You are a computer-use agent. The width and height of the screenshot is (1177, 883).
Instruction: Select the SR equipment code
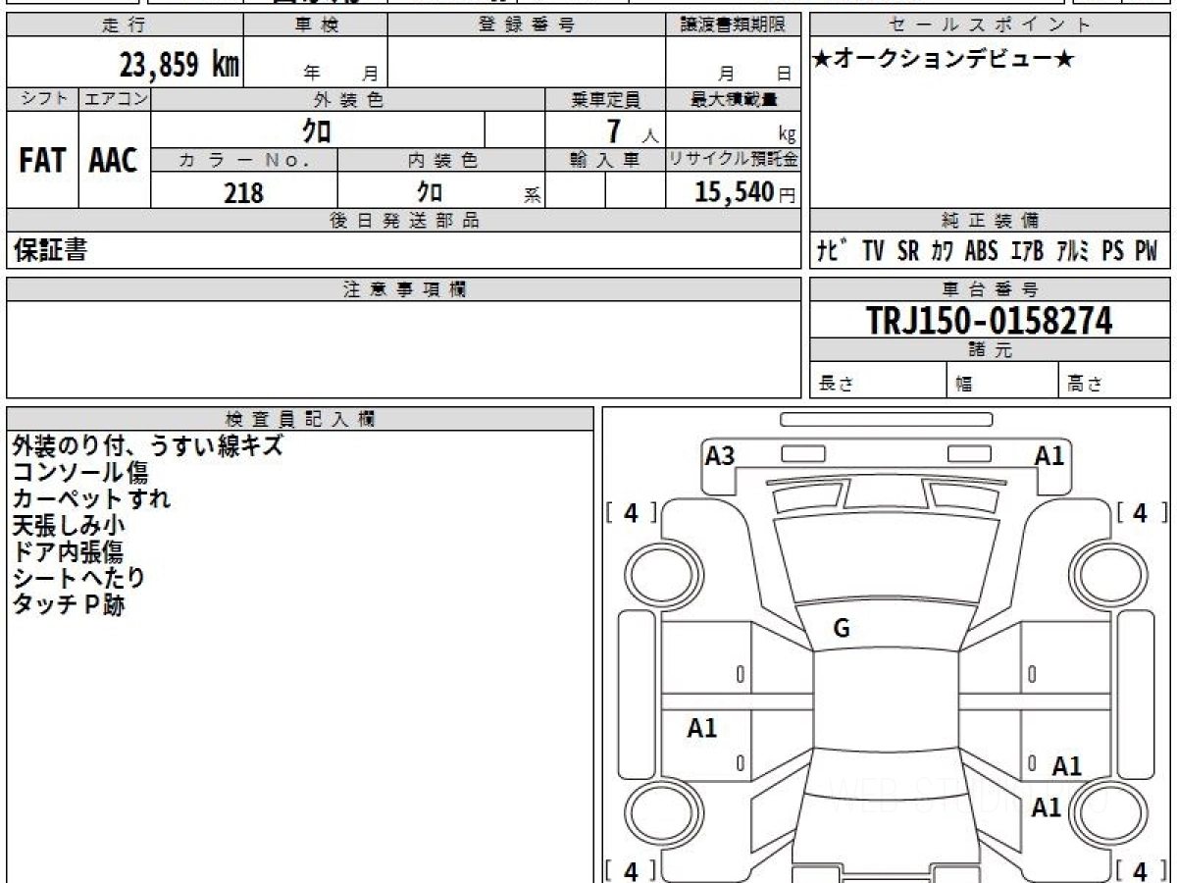point(908,251)
